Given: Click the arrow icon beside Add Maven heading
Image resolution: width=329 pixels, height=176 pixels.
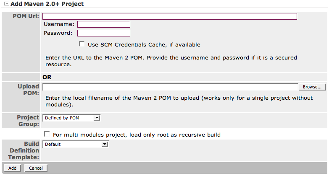Looking at the screenshot, I should click(x=6, y=4).
